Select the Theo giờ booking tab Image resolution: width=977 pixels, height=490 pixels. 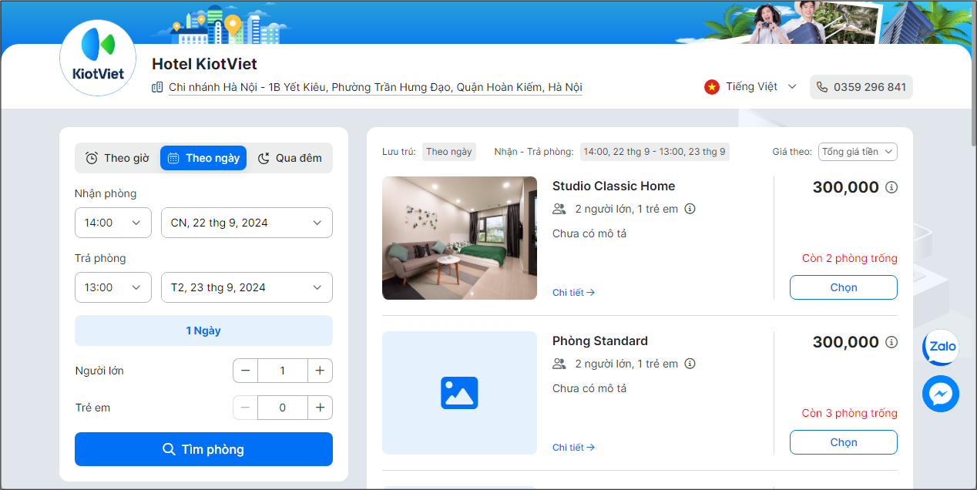(117, 158)
